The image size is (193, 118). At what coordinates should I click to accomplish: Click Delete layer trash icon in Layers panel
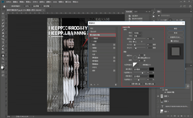click(x=188, y=116)
